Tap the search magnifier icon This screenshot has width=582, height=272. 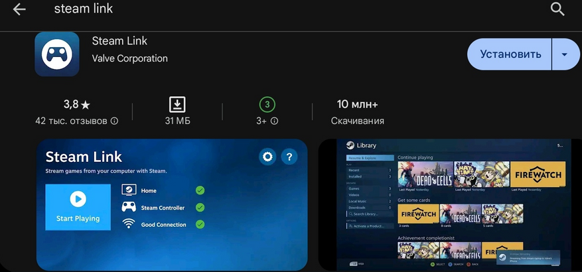click(x=557, y=9)
